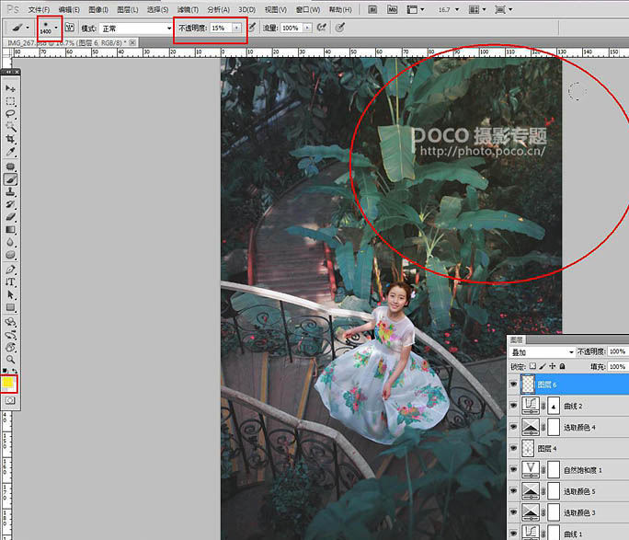
Task: Select the Type tool
Action: [x=11, y=281]
